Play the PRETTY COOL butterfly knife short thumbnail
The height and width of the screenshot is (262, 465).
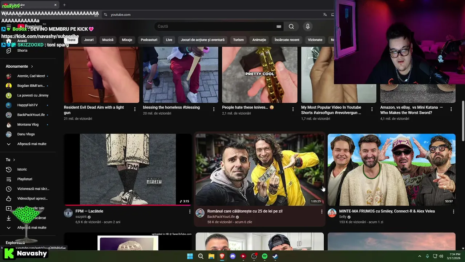[260, 75]
